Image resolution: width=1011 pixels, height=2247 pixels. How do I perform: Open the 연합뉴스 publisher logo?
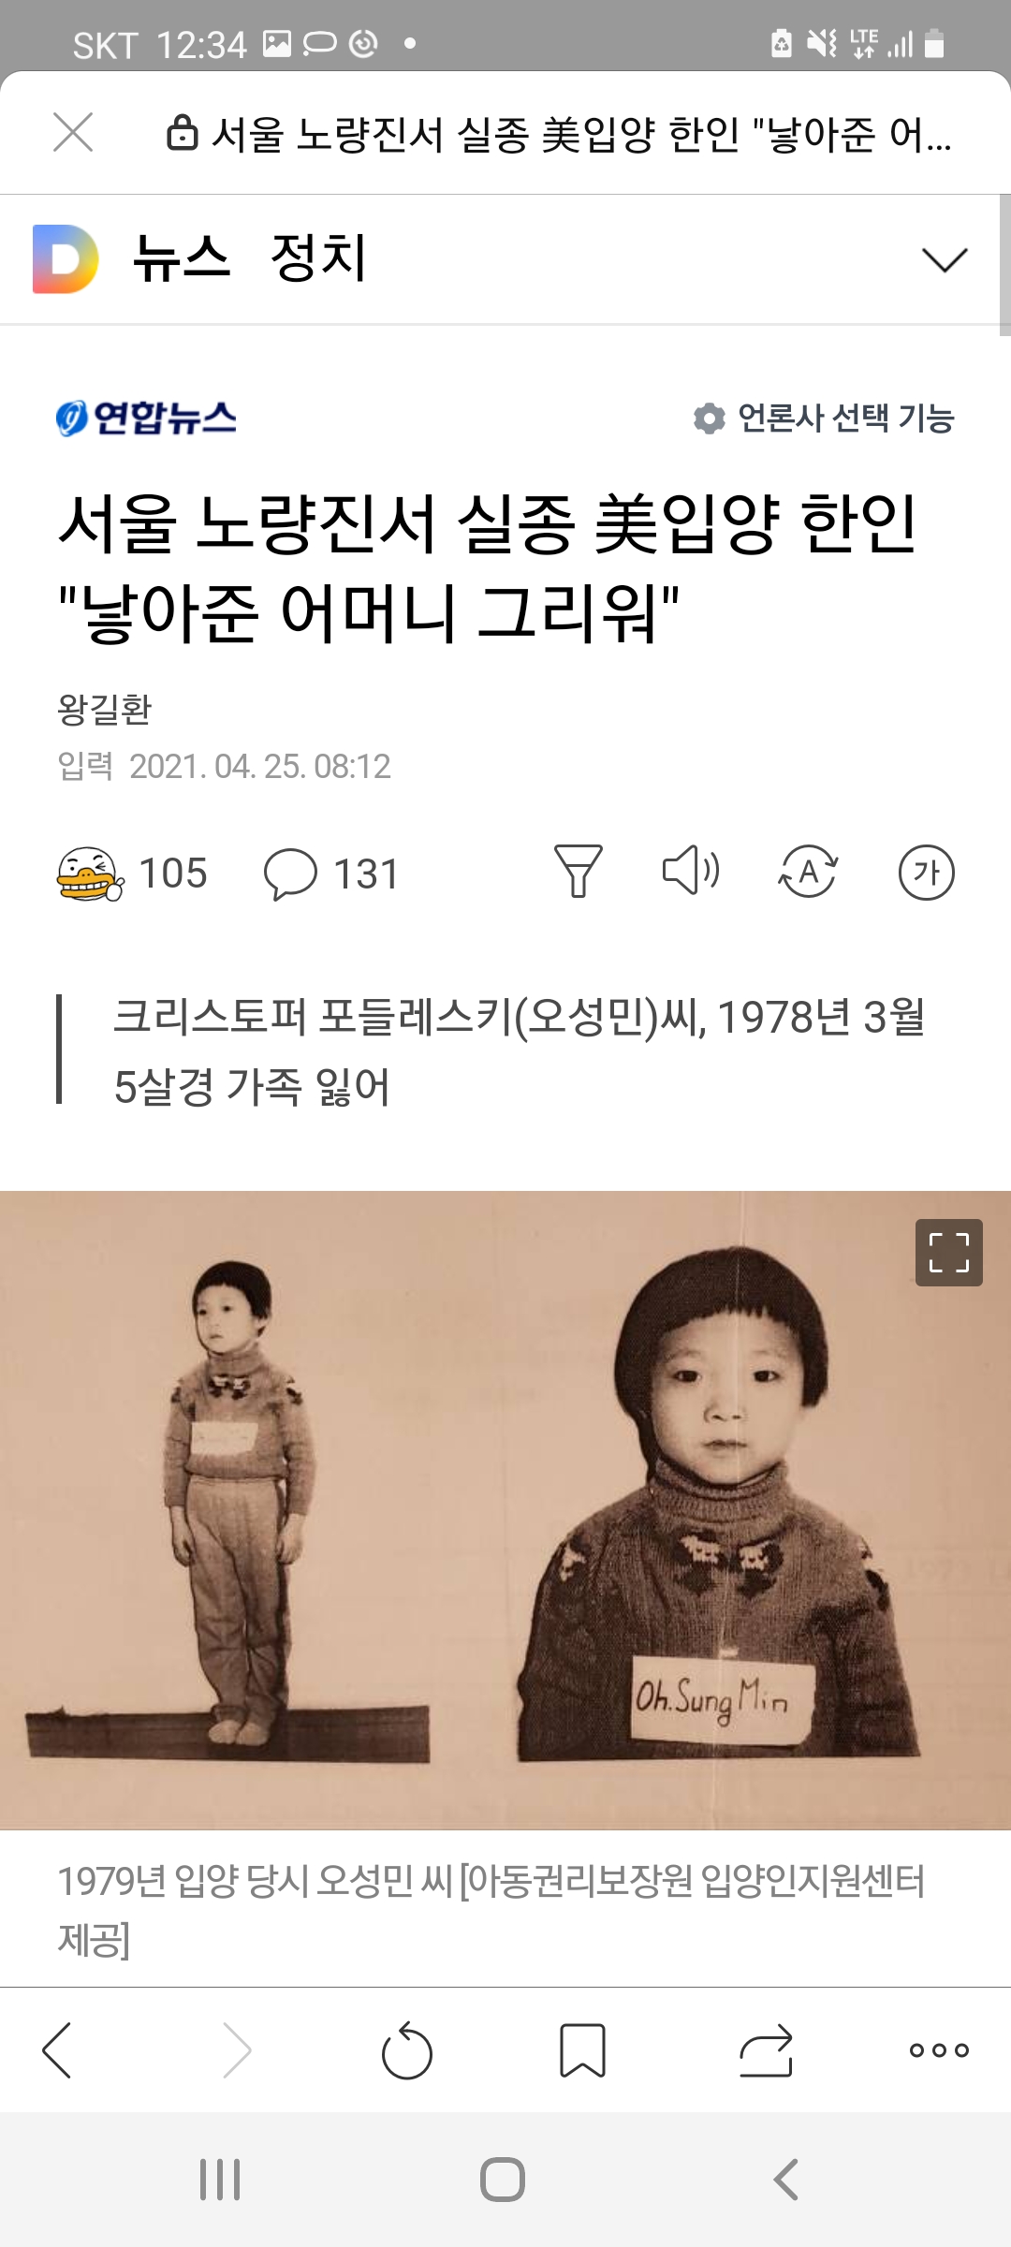tap(146, 418)
